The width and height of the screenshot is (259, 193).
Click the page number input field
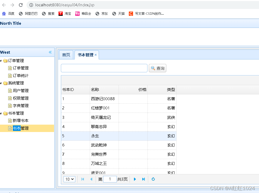[110, 179]
